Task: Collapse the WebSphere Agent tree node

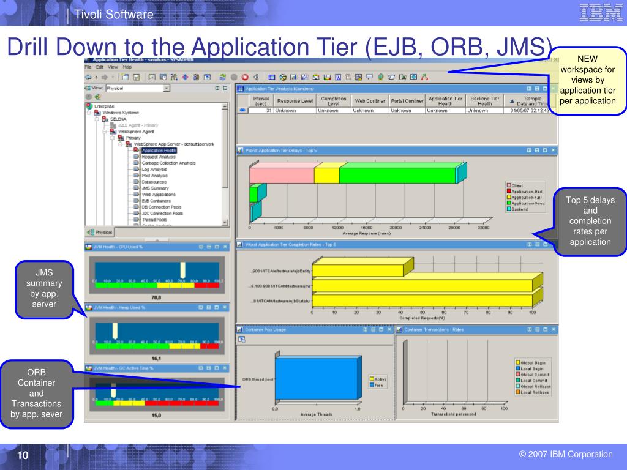Action: (105, 132)
